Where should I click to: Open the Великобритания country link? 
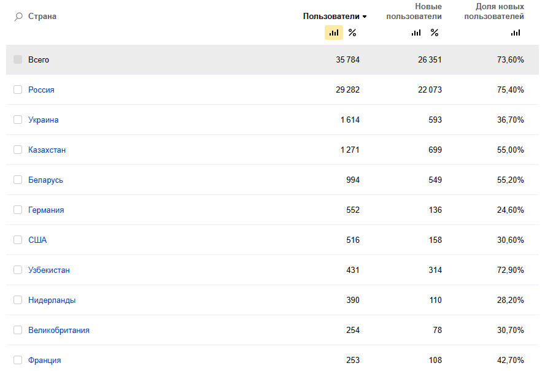point(58,330)
